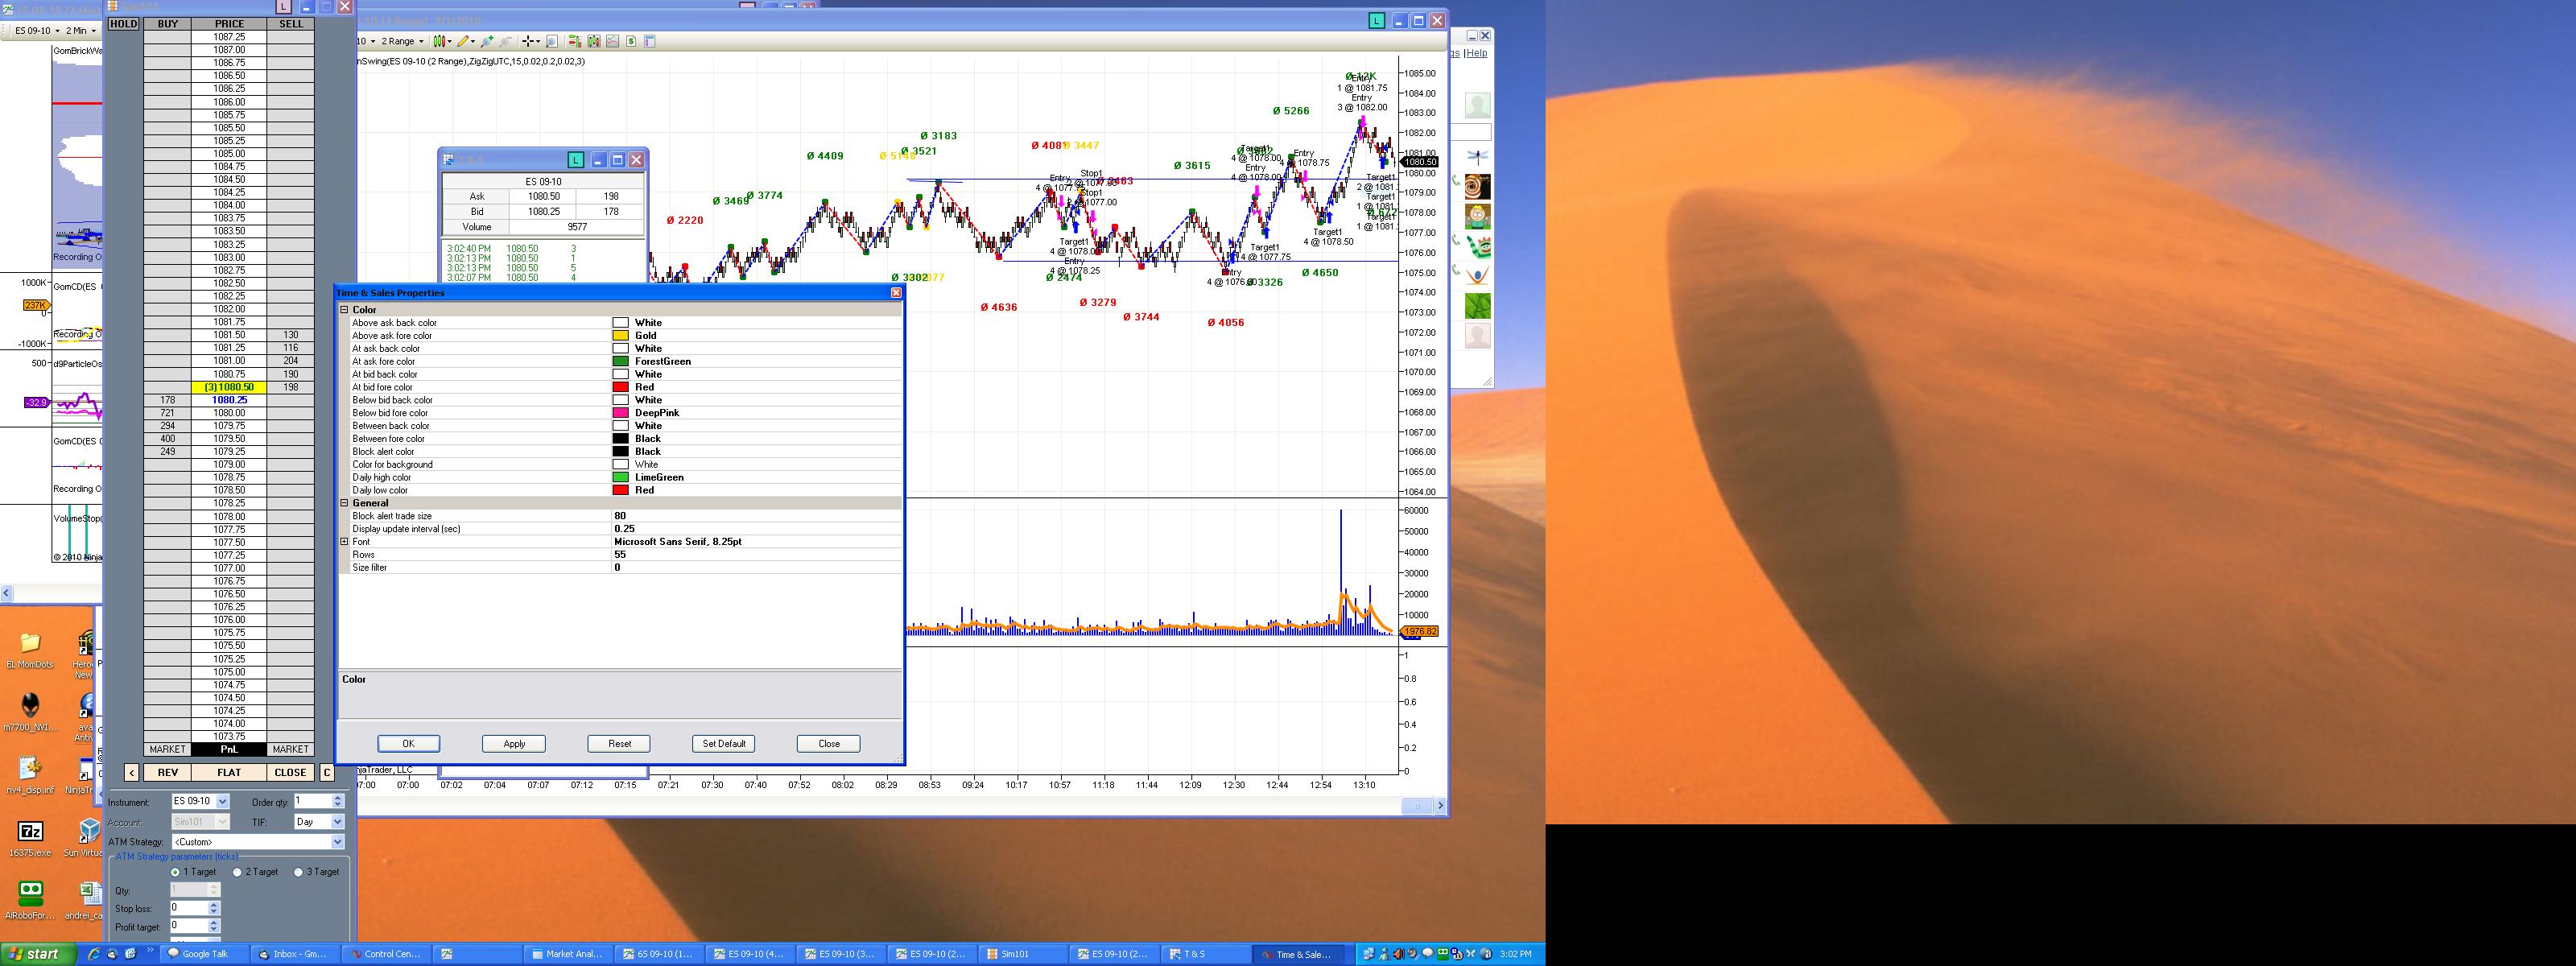Click the indicators chart icon
The width and height of the screenshot is (2576, 966).
613,41
